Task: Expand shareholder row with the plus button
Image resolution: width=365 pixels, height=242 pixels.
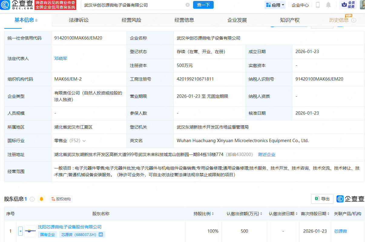Action: pyautogui.click(x=21, y=231)
